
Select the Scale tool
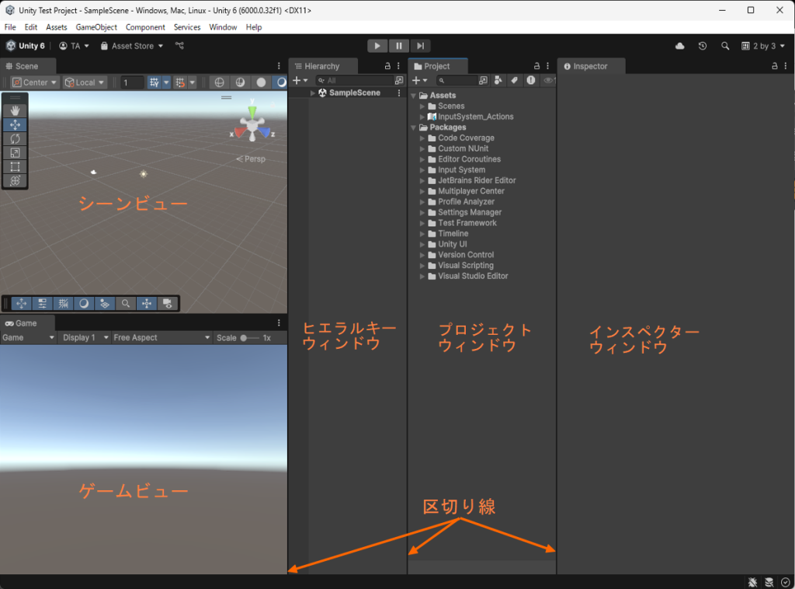(15, 152)
